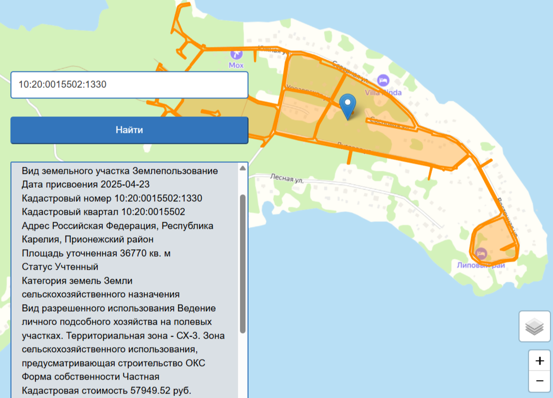Click the Villa Linda hotel icon
Image resolution: width=553 pixels, height=398 pixels.
383,80
